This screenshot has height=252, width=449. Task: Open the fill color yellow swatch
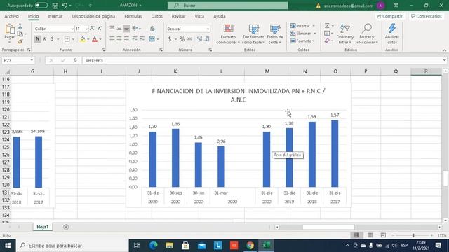(83, 39)
